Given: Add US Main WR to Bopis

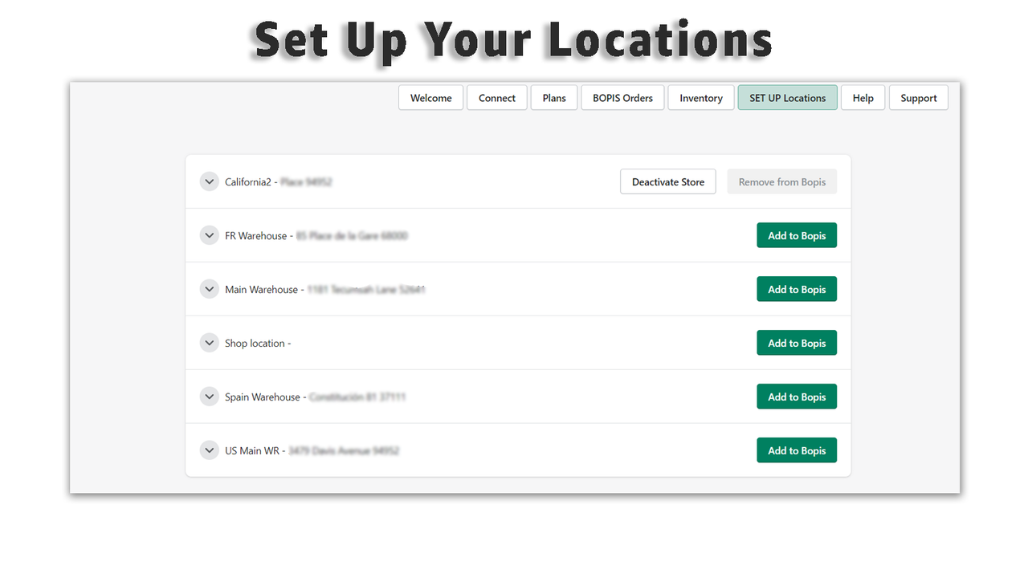Looking at the screenshot, I should [x=797, y=450].
